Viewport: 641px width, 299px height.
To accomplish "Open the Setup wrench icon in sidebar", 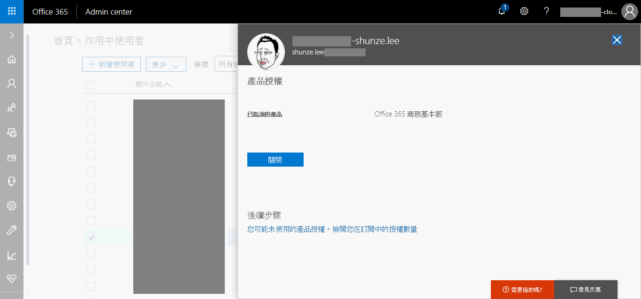I will coord(12,230).
